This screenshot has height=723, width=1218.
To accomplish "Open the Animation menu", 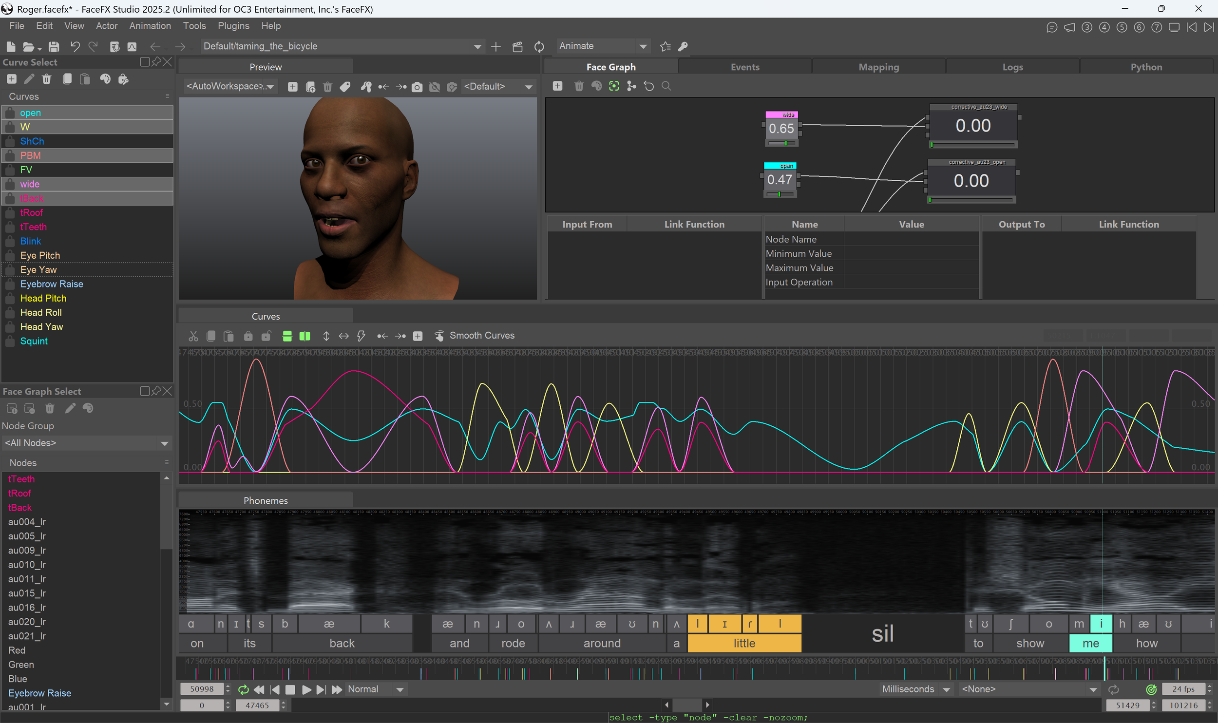I will [x=150, y=26].
